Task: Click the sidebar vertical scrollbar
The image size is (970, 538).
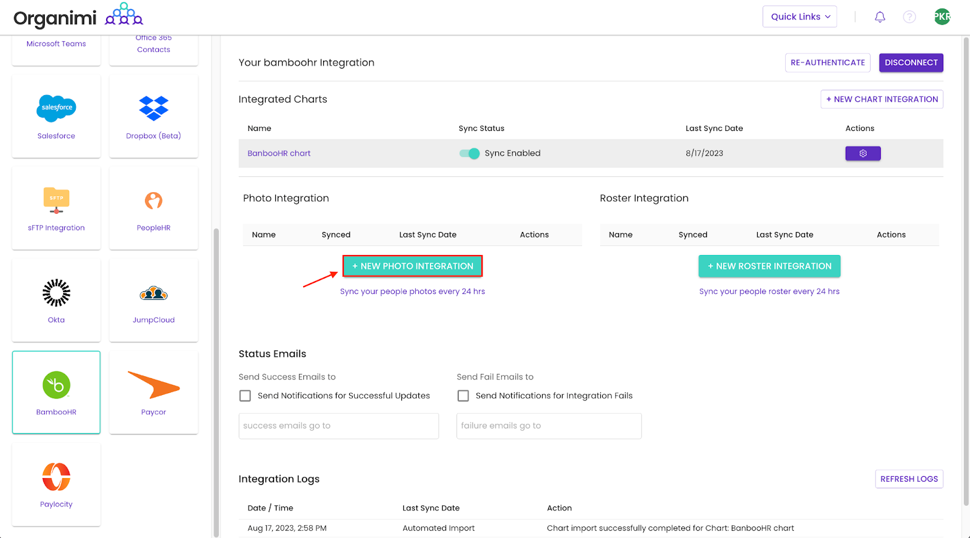Action: [x=216, y=382]
